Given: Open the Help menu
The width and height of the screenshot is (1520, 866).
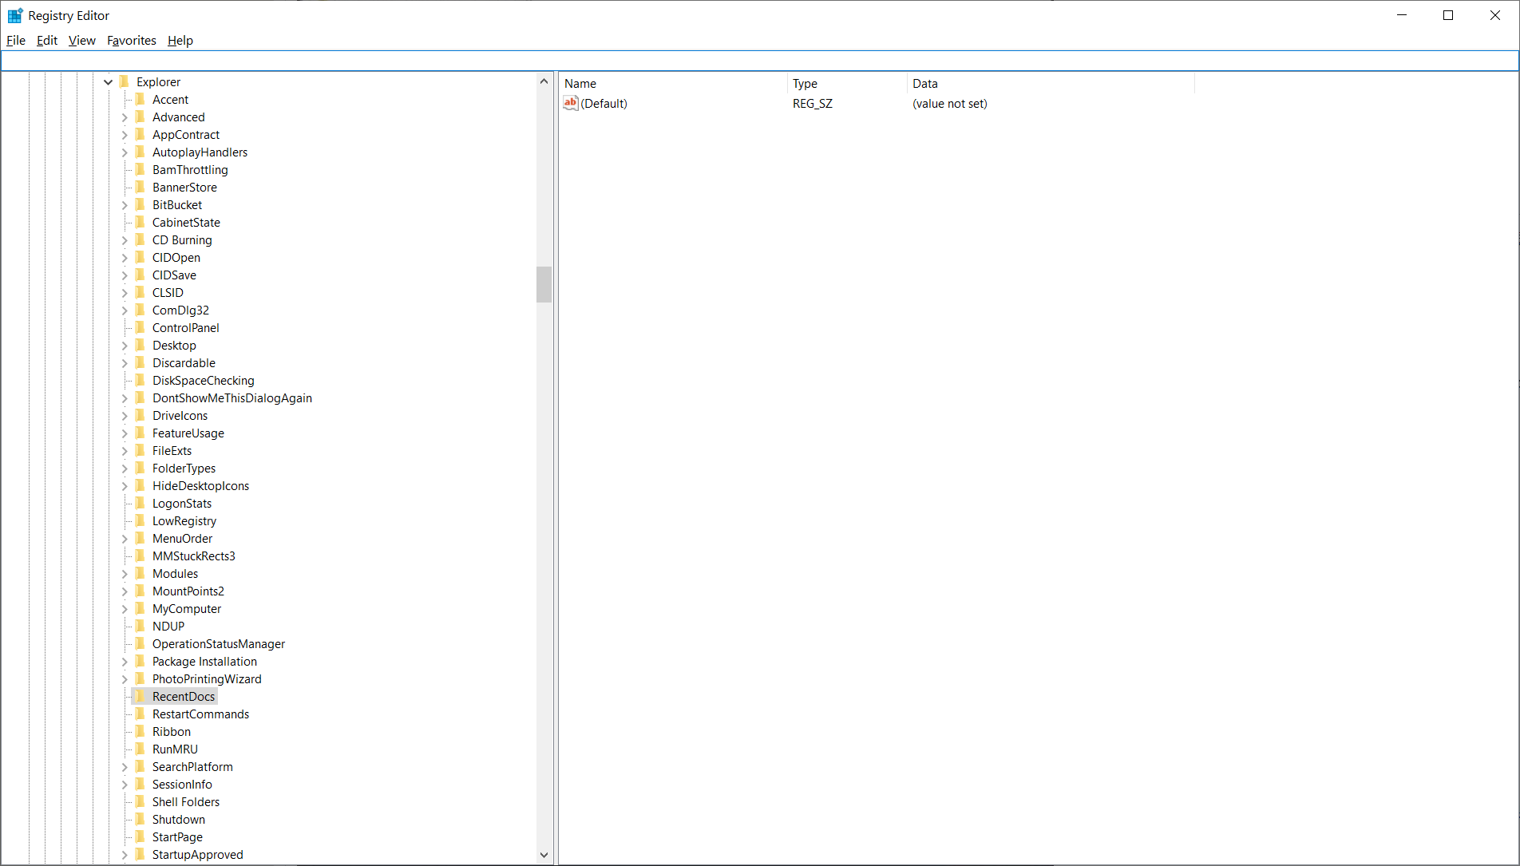Looking at the screenshot, I should pyautogui.click(x=180, y=40).
